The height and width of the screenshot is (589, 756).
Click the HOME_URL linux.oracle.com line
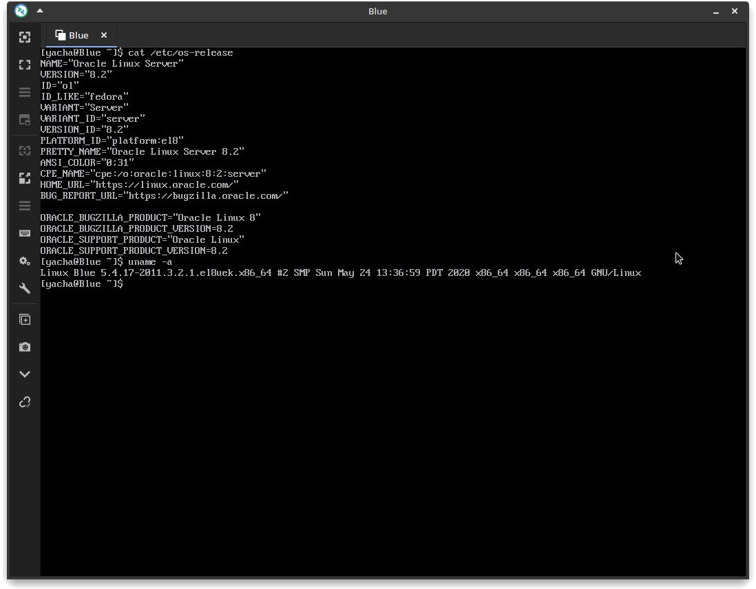coord(139,184)
